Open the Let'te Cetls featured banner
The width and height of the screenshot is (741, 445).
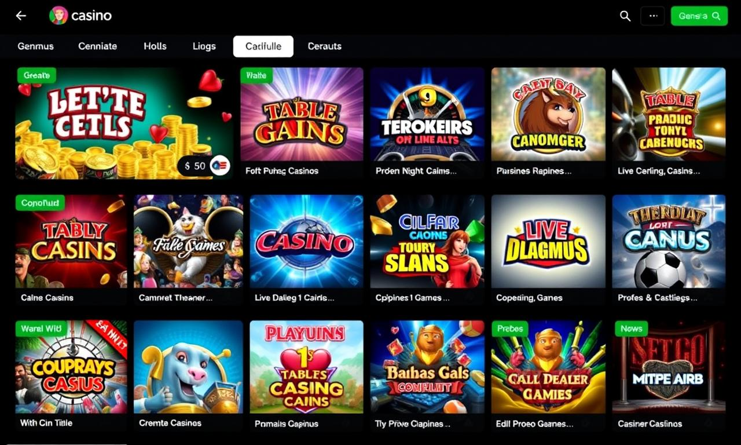coord(124,123)
